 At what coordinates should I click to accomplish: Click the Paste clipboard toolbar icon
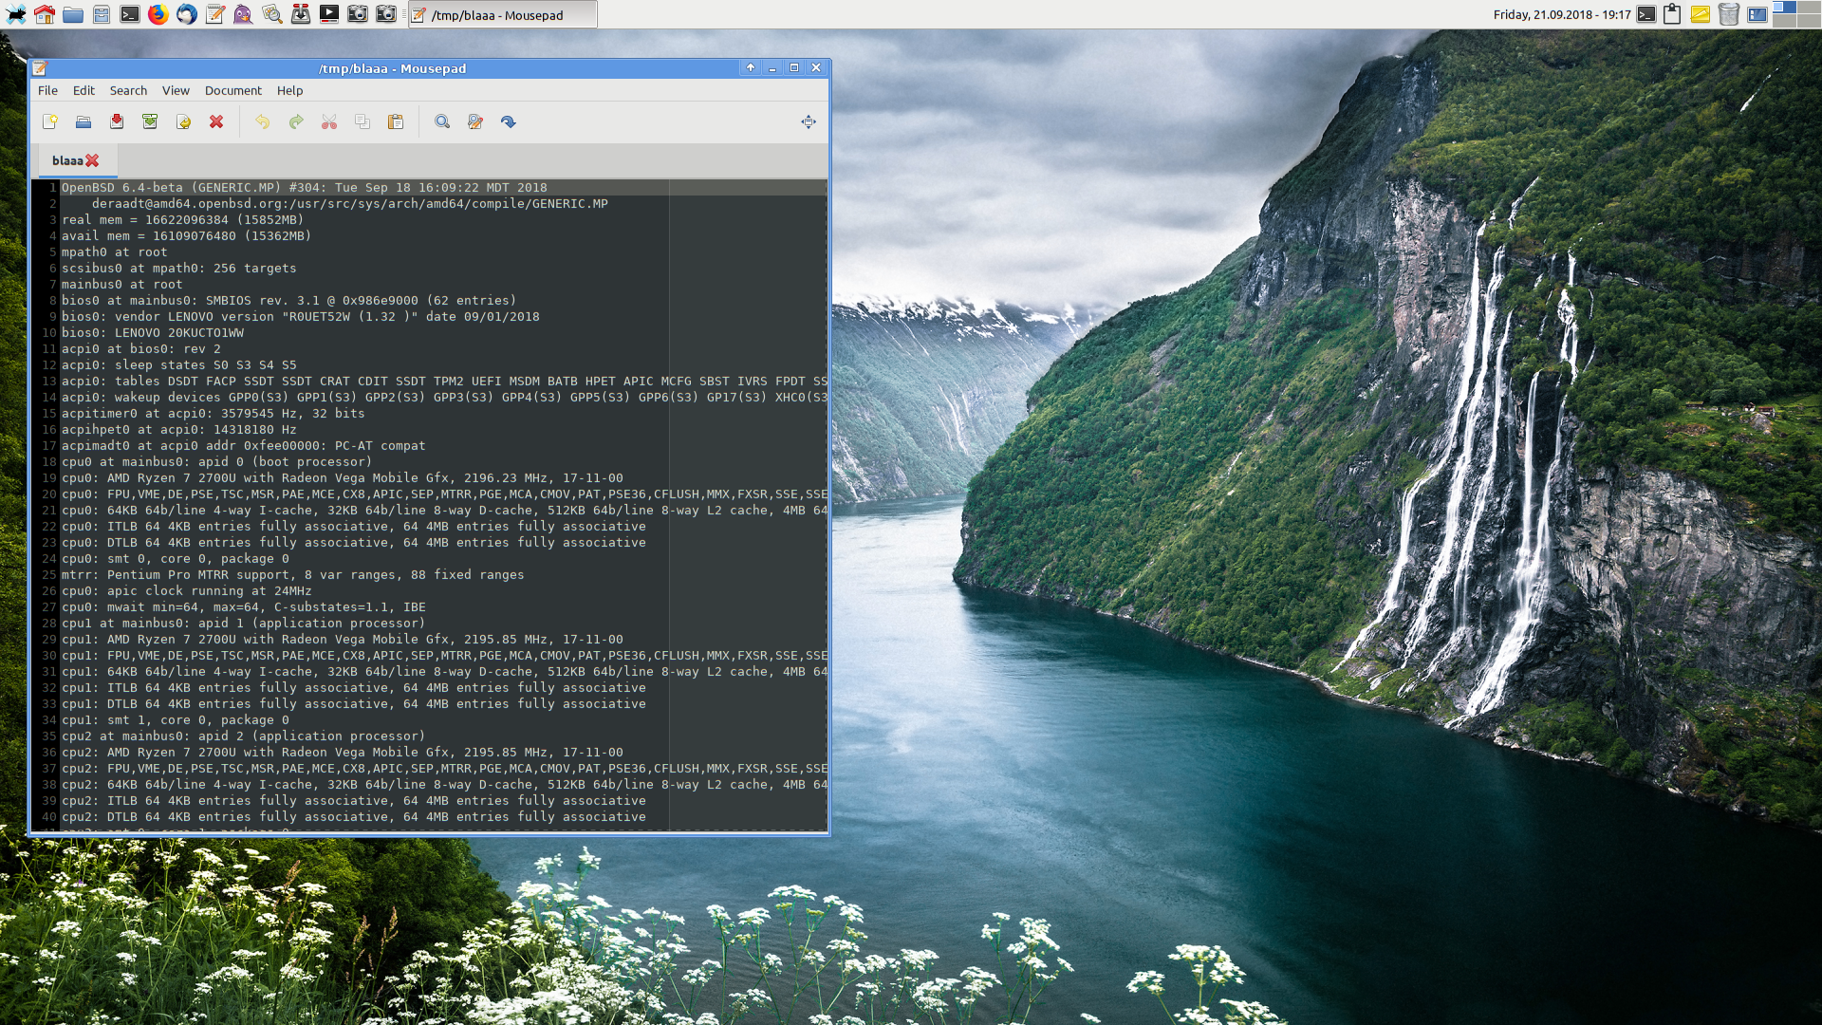tap(396, 121)
